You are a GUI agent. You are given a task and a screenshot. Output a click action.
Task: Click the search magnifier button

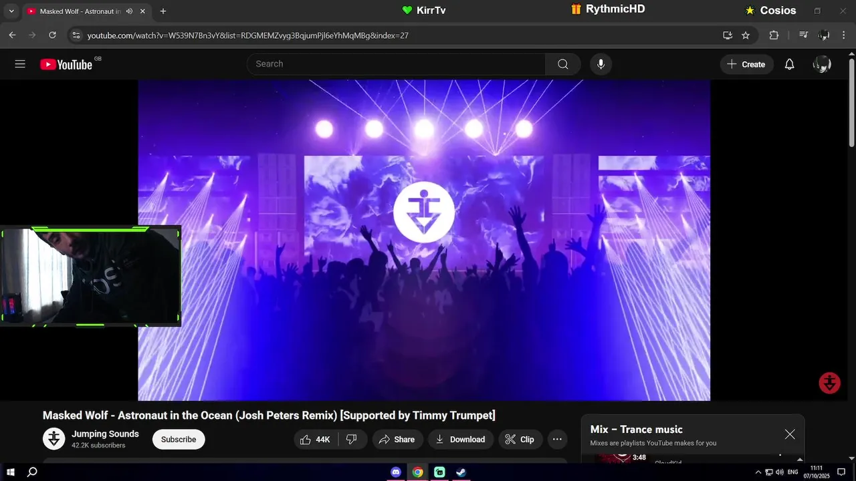coord(563,64)
